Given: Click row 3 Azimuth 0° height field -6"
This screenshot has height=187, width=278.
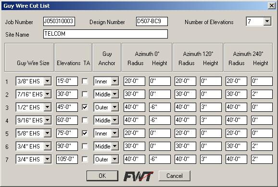Looking at the screenshot, I should pos(160,107).
